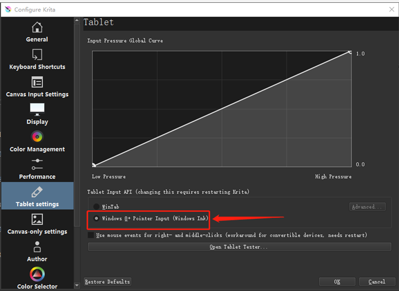Open the Canvas-only settings page
Screen dimensions: 399x291
[37, 224]
